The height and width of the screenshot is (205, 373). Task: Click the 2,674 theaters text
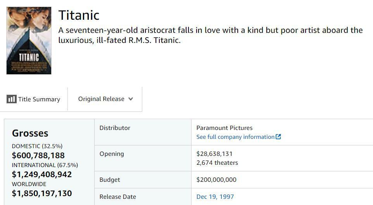click(x=217, y=163)
